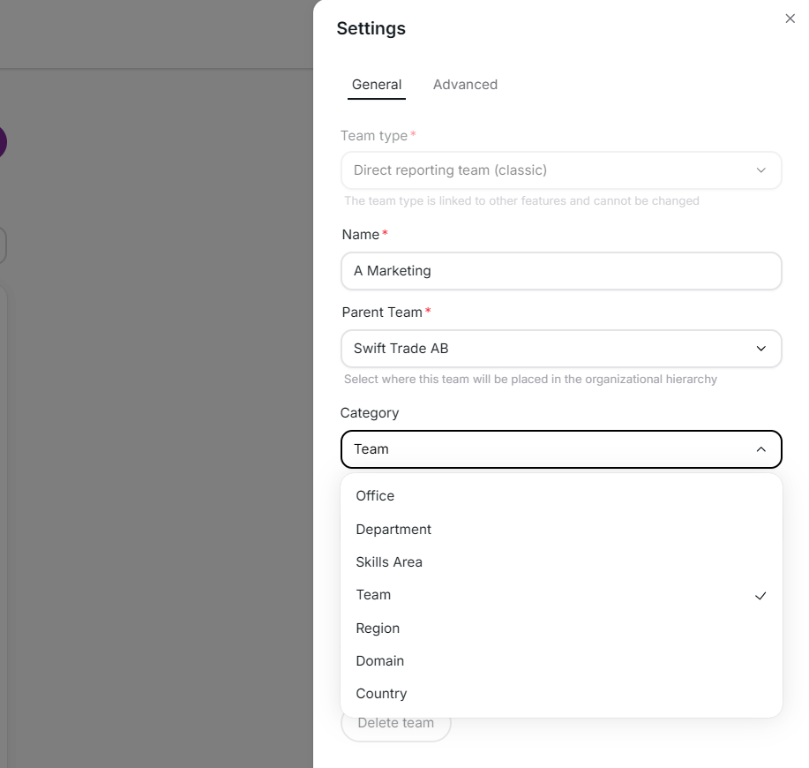Open the Parent Team dropdown
The image size is (809, 768).
tap(561, 349)
